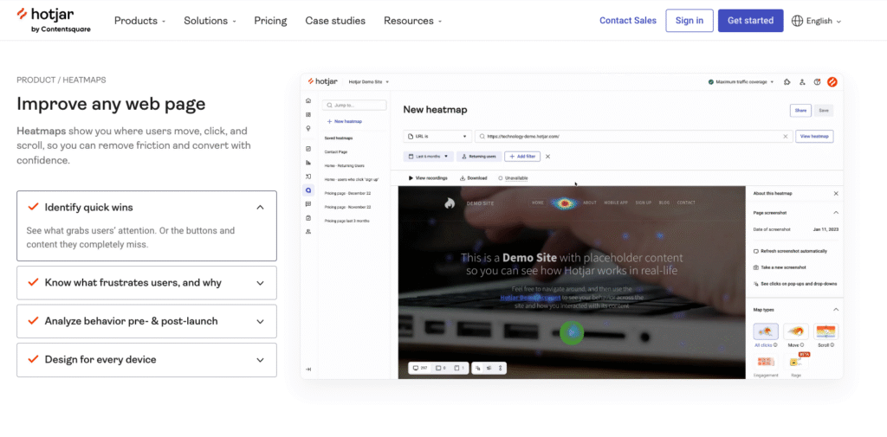
Task: Click the expand sidebar arrow icon
Action: tap(308, 370)
